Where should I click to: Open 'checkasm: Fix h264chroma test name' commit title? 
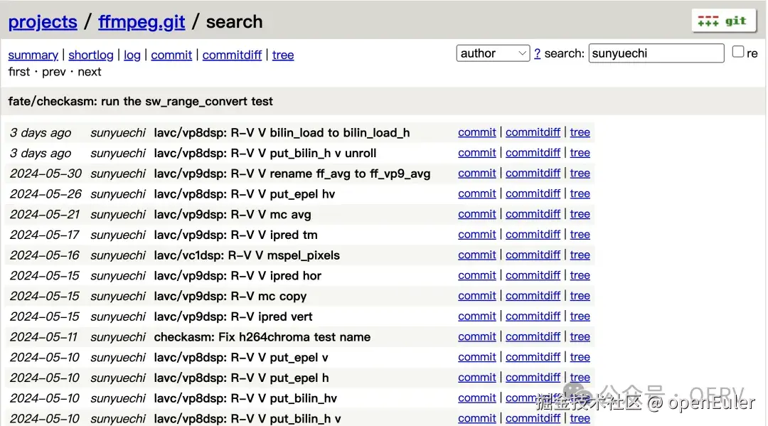pos(262,337)
